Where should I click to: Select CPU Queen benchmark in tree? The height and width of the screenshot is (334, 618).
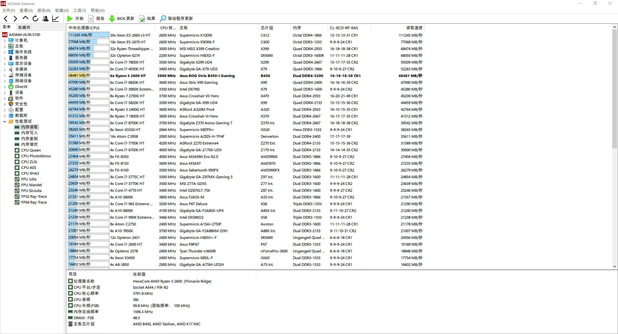pos(31,150)
